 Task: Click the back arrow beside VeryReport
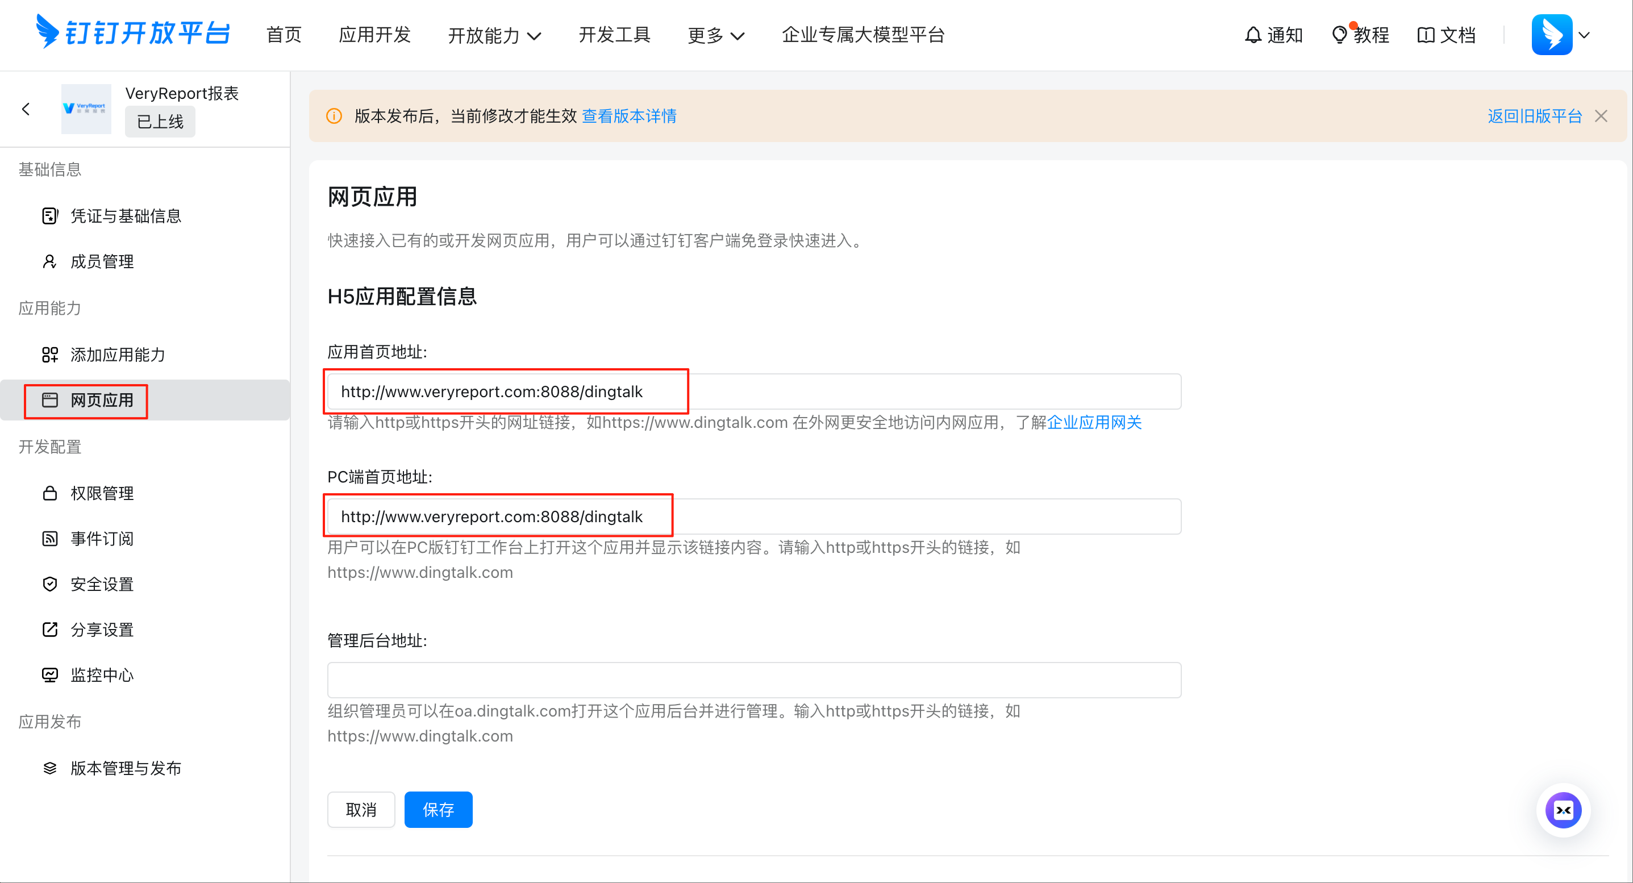26,109
